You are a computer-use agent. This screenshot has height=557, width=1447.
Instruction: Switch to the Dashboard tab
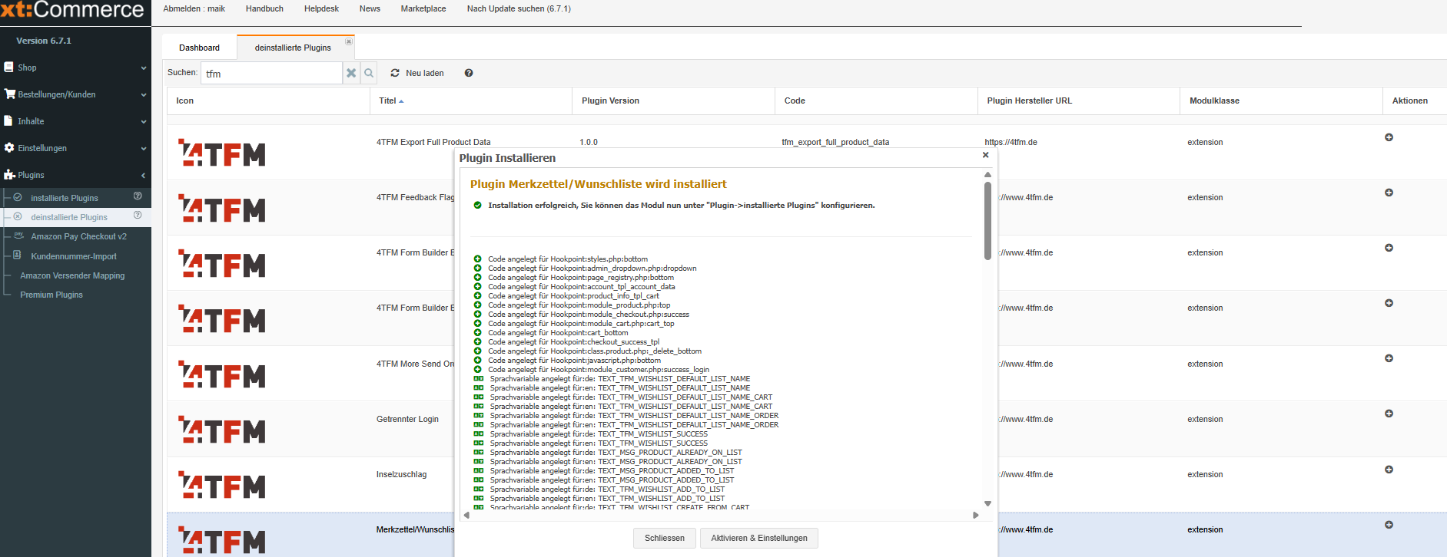pos(199,48)
